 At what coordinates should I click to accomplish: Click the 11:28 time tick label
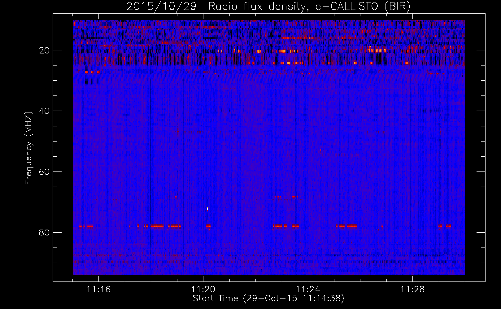pyautogui.click(x=412, y=290)
